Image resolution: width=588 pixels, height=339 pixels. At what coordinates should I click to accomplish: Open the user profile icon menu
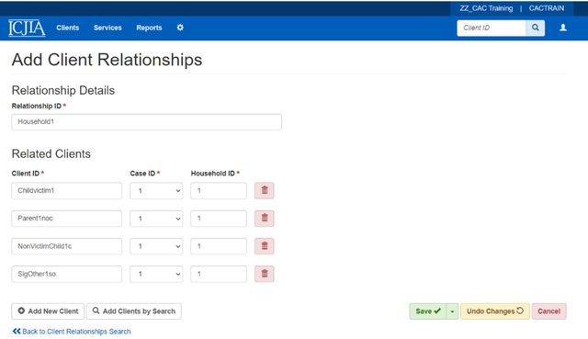pos(563,28)
